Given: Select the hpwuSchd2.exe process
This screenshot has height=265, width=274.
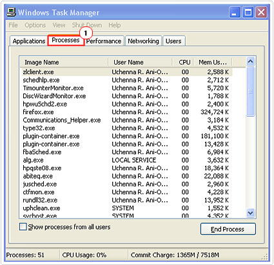Looking at the screenshot, I should pyautogui.click(x=126, y=104).
